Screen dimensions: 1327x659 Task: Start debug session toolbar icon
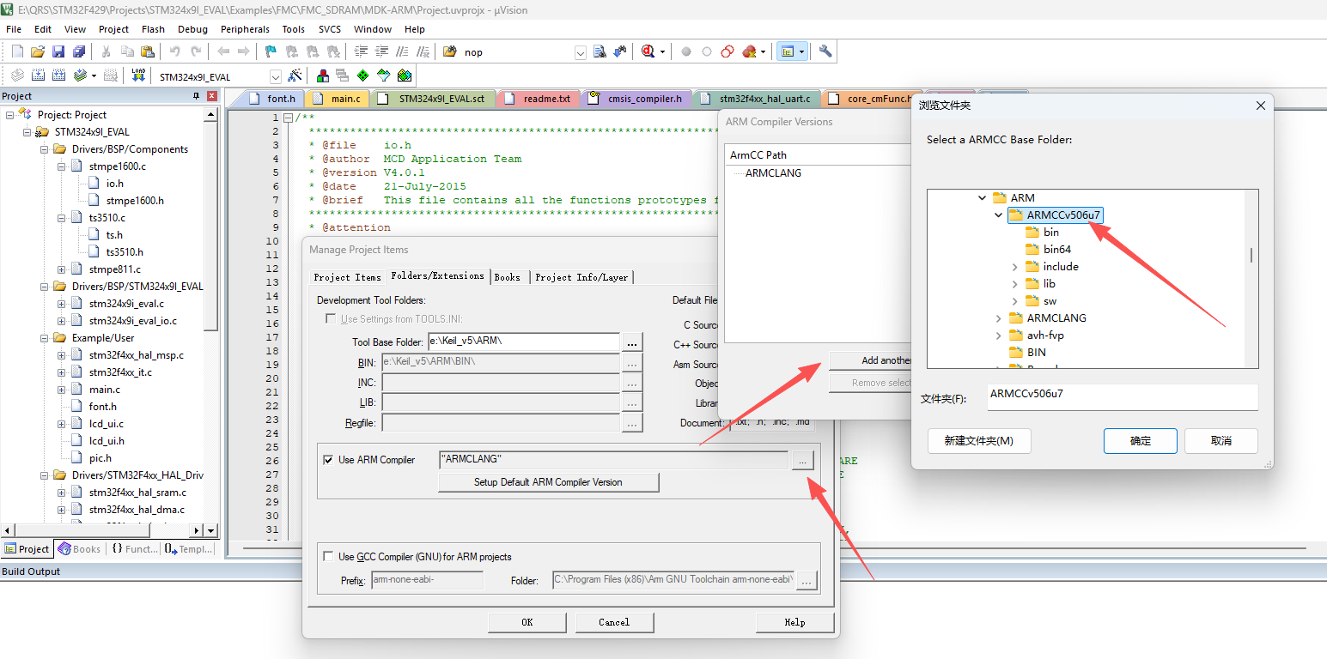pos(648,51)
